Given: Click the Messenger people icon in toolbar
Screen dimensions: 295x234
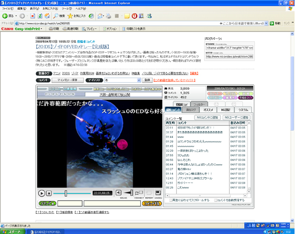Looking at the screenshot, I should click(x=149, y=16).
